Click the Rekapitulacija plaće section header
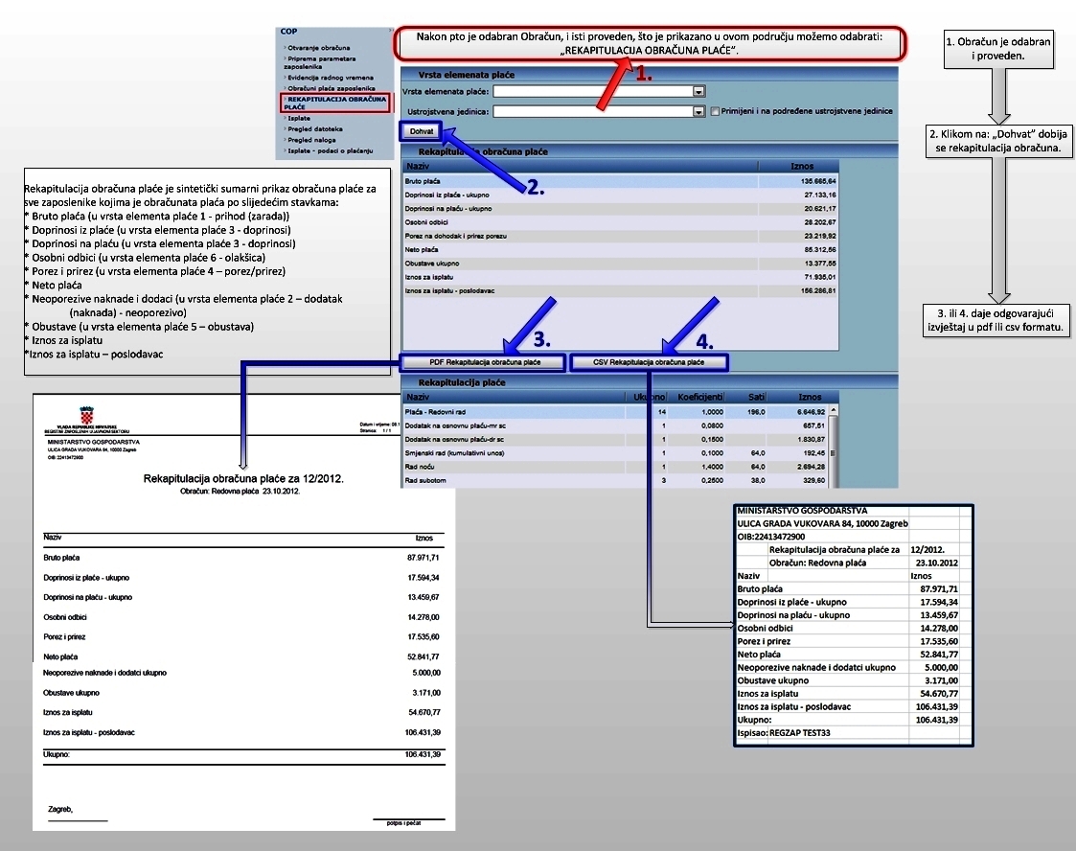The height and width of the screenshot is (851, 1076). 650,382
